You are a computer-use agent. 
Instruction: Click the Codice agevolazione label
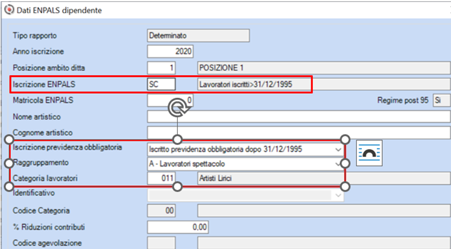[x=47, y=243]
